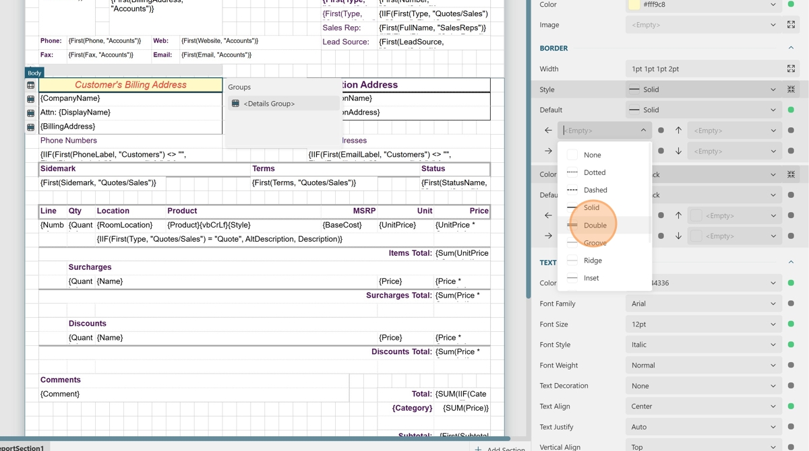Select the Items Total: label
This screenshot has width=809, height=451.
tap(410, 253)
